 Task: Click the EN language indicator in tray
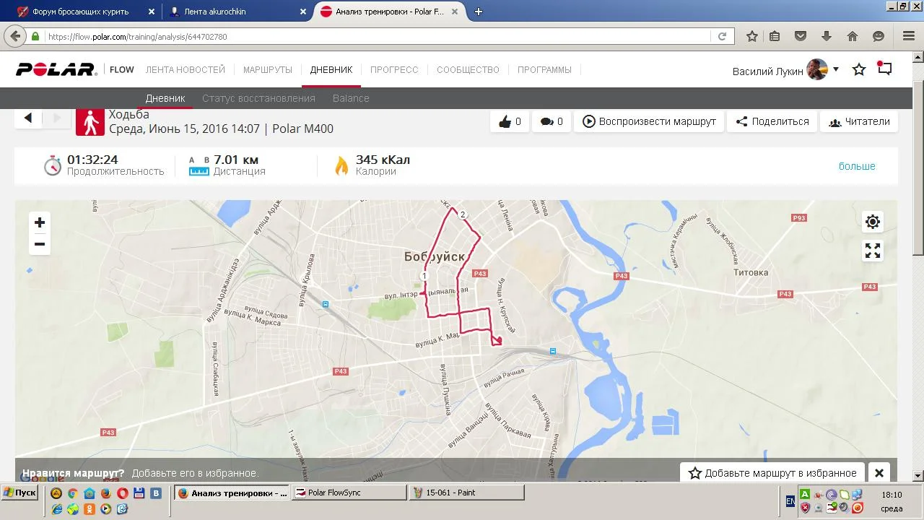click(x=790, y=501)
